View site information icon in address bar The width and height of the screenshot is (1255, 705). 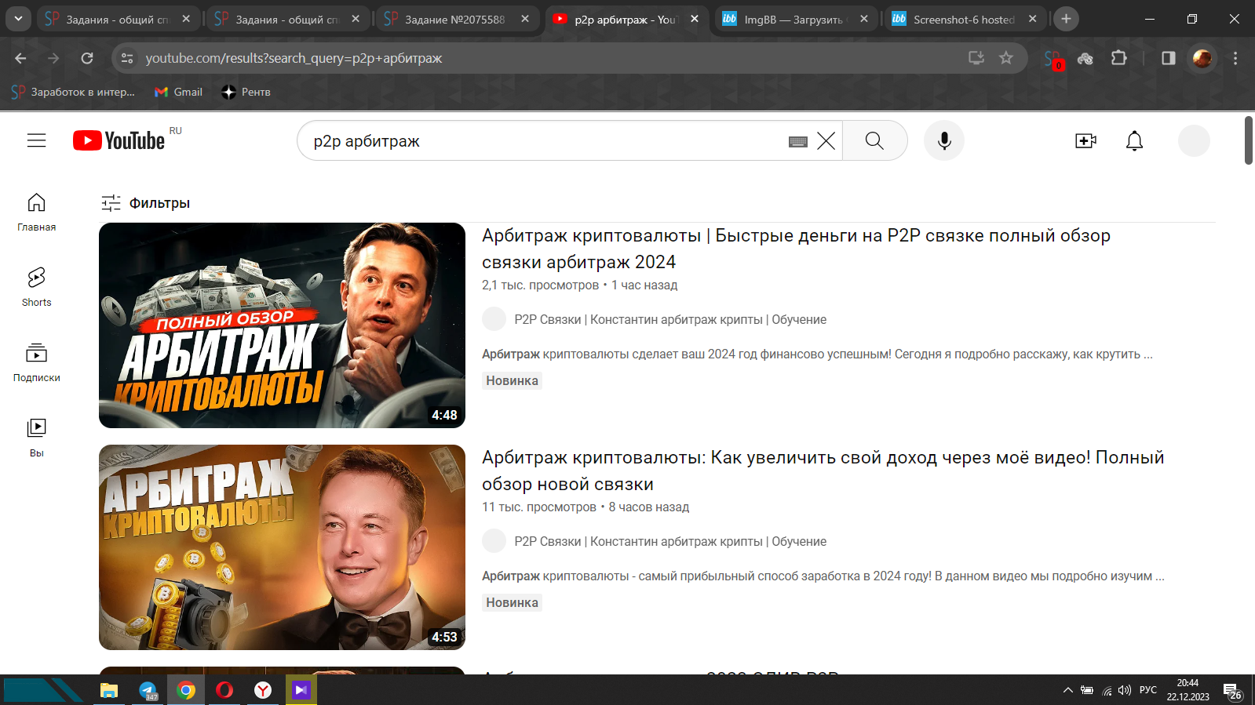[x=127, y=58]
